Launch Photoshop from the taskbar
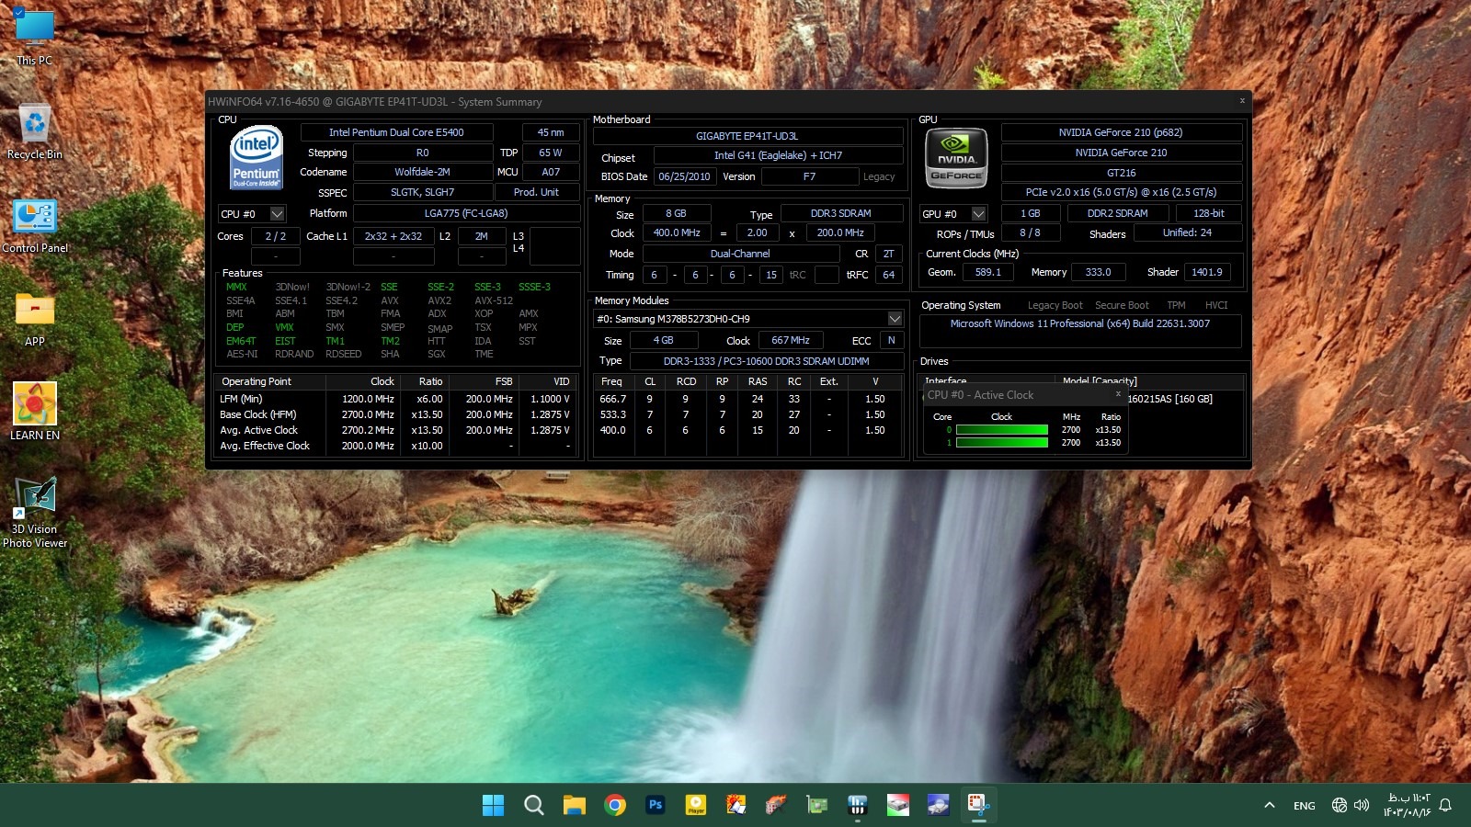Image resolution: width=1471 pixels, height=827 pixels. (x=656, y=806)
